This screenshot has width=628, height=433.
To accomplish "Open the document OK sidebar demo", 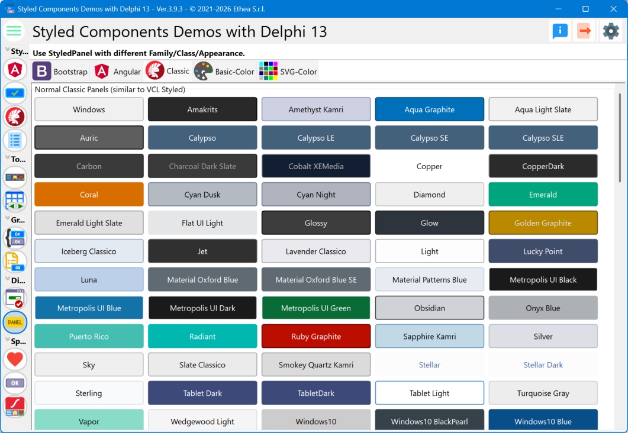I will tap(15, 261).
